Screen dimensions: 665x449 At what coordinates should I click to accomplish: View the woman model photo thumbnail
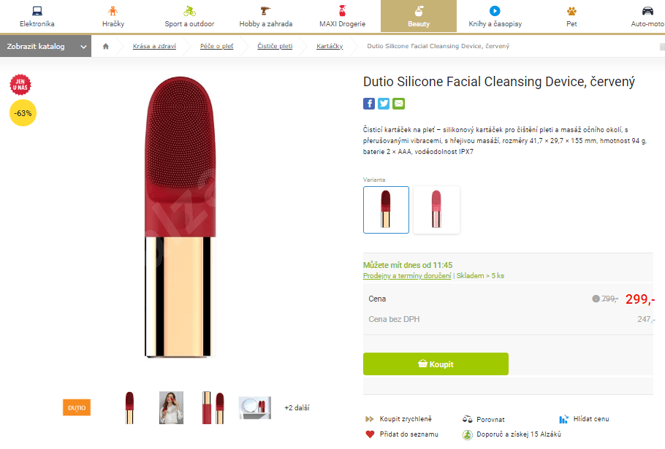pos(171,407)
